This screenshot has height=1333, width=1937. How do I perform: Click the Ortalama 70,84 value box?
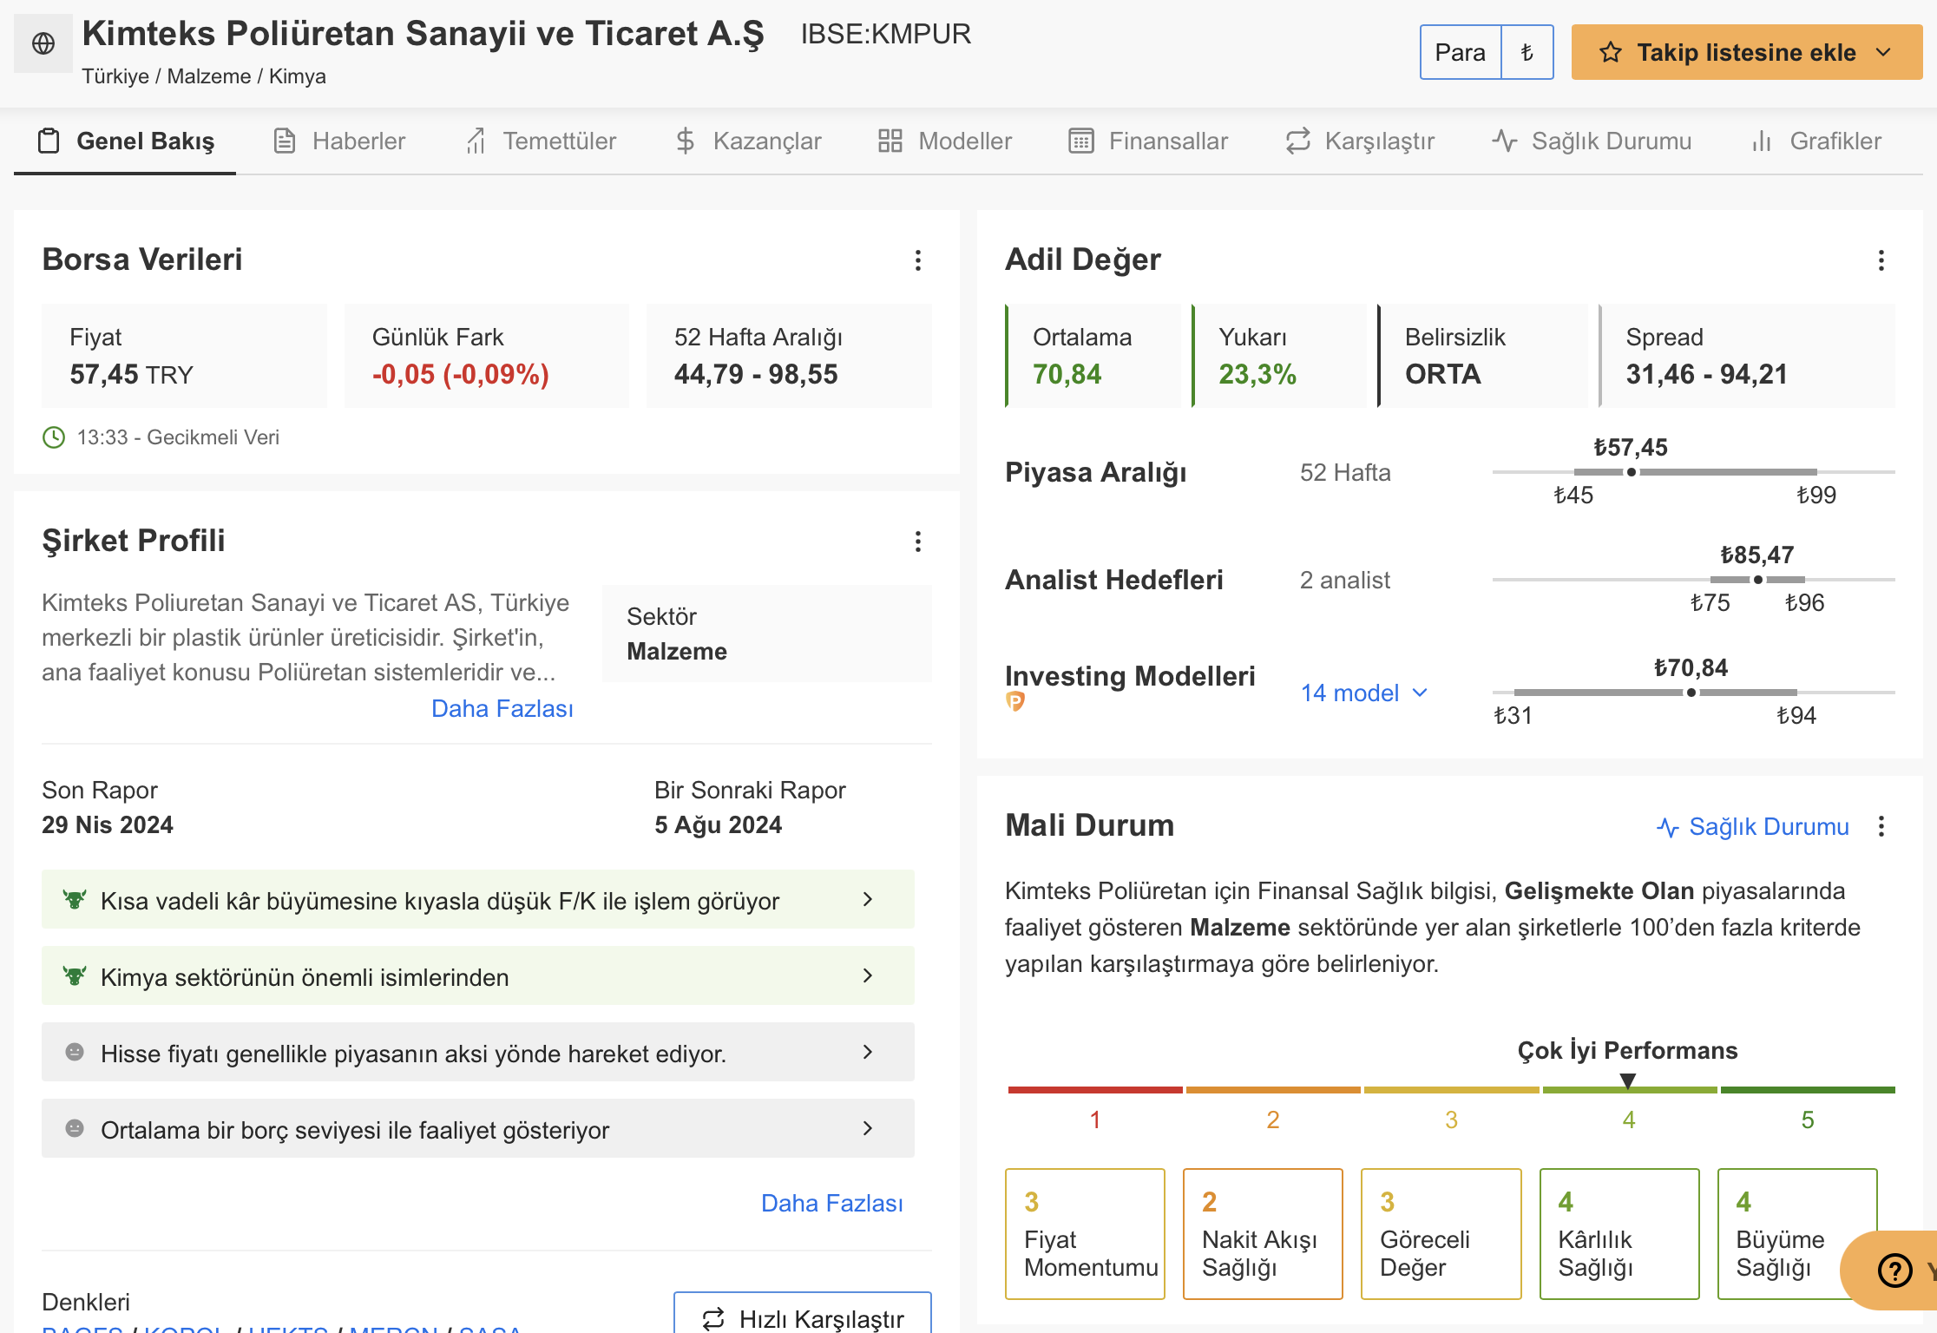[x=1093, y=356]
